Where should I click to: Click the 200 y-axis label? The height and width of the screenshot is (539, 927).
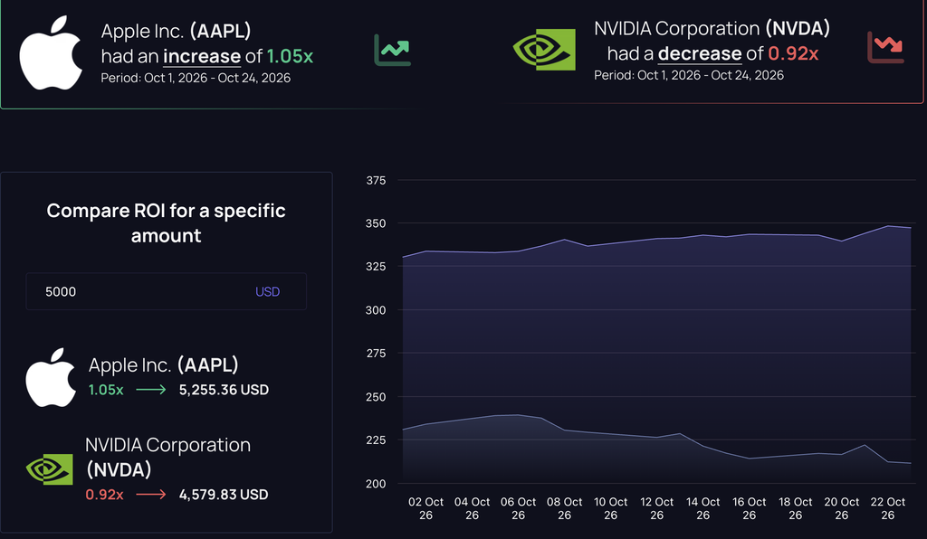tap(376, 484)
